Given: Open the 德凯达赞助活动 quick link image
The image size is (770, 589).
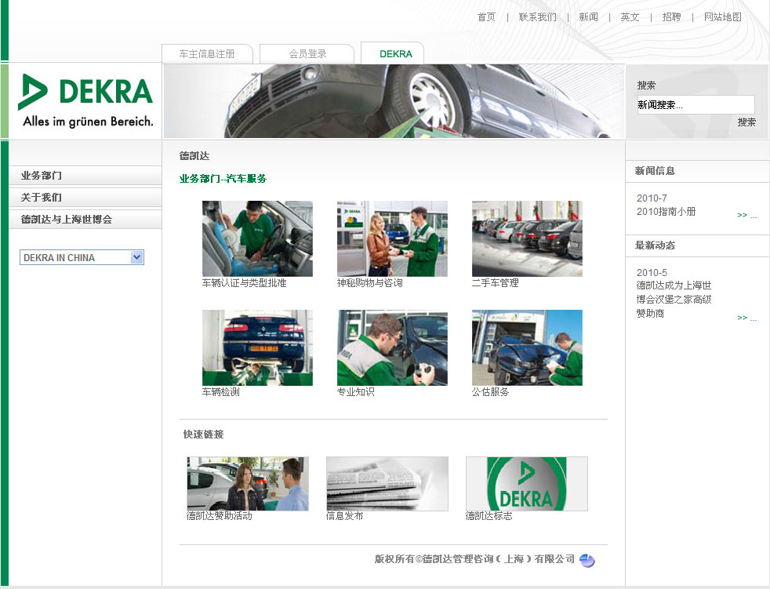Looking at the screenshot, I should tap(248, 483).
